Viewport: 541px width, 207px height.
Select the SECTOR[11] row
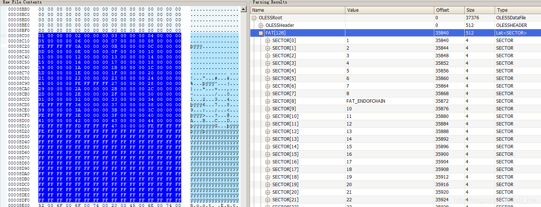click(396, 124)
